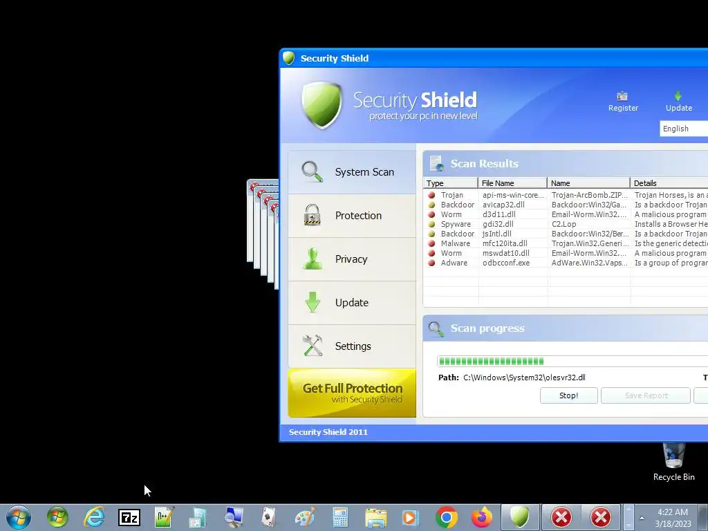
Task: Click the padlock Protection icon
Action: [x=312, y=215]
